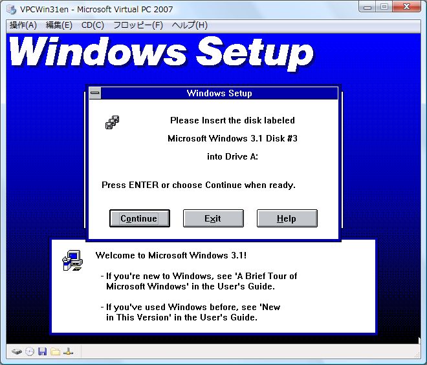427x365 pixels.
Task: Click the stacked floppy disks icon in dialog
Action: pyautogui.click(x=112, y=122)
